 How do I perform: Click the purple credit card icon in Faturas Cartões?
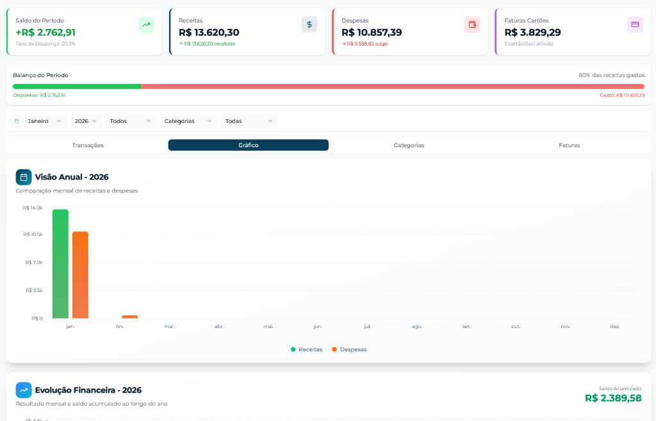(635, 25)
